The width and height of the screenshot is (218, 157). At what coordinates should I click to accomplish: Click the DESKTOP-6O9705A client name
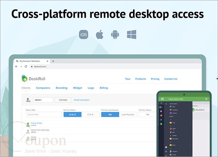click(x=40, y=130)
